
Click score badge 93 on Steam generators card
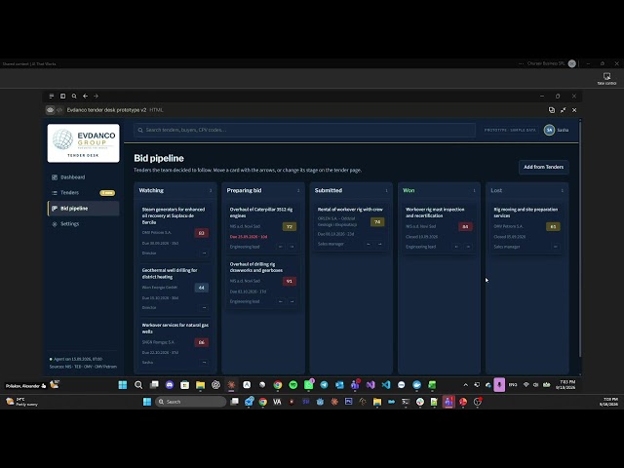pyautogui.click(x=202, y=233)
